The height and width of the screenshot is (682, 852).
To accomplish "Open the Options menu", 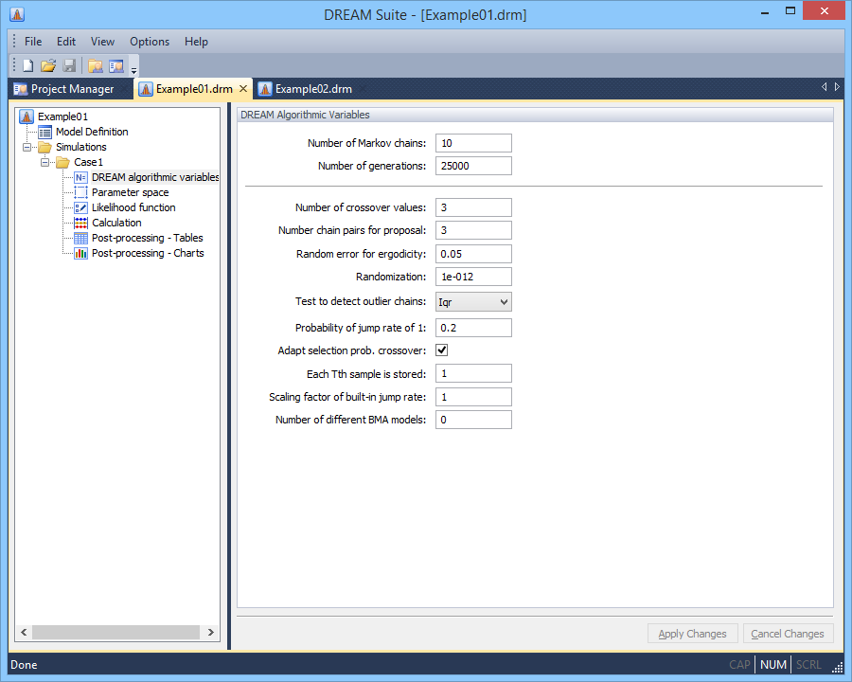I will tap(150, 42).
